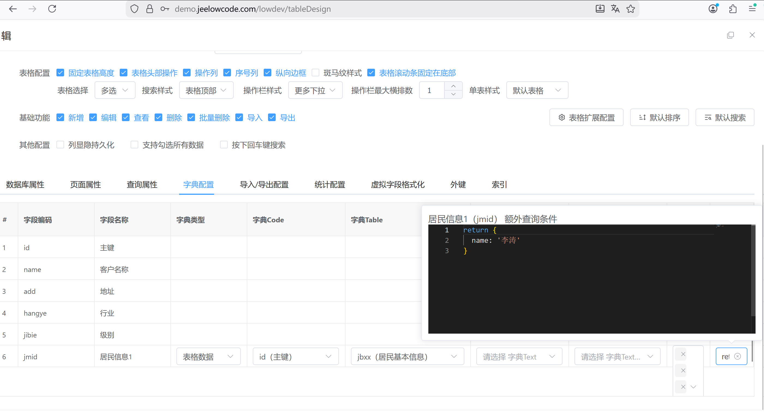
Task: Click the dialog fullscreen window icon
Action: point(730,35)
